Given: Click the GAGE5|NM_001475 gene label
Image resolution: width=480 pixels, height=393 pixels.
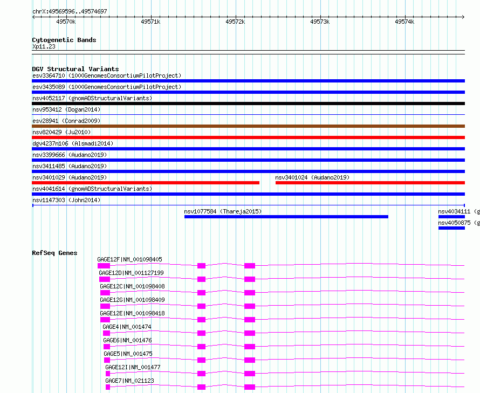Looking at the screenshot, I should [128, 354].
